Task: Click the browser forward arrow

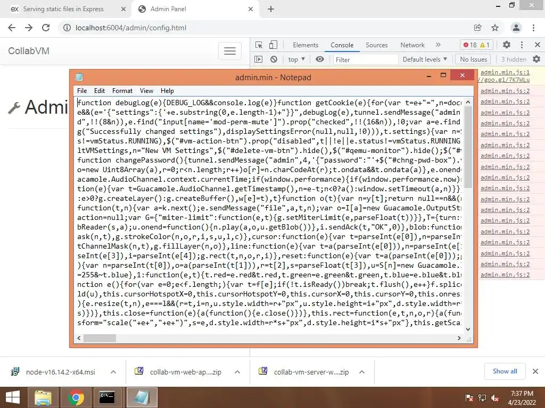Action: click(x=29, y=28)
